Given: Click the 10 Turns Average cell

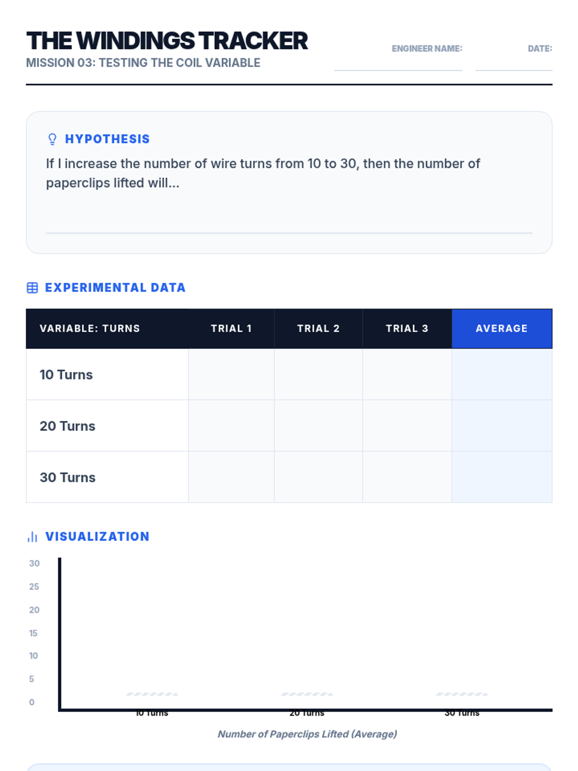Looking at the screenshot, I should [x=502, y=374].
